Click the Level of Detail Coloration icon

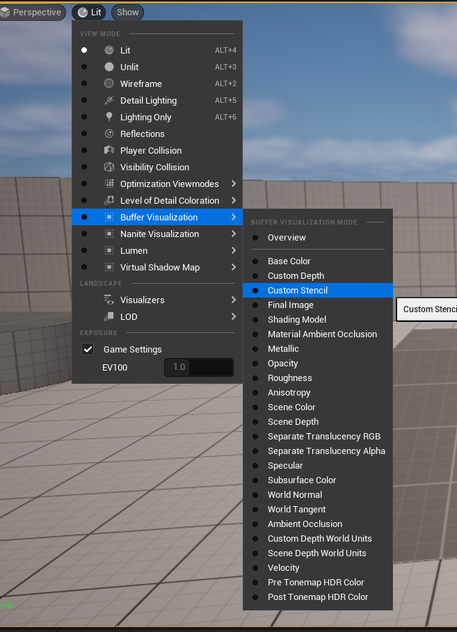109,200
